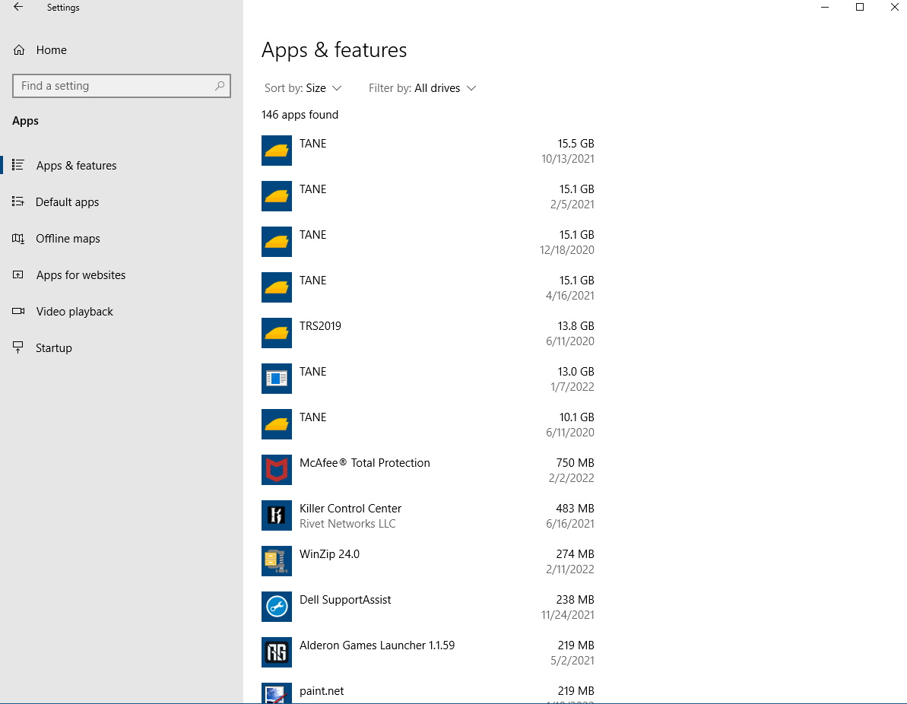Viewport: 907px width, 704px height.
Task: Click the WinZip 24.0 icon
Action: point(277,562)
